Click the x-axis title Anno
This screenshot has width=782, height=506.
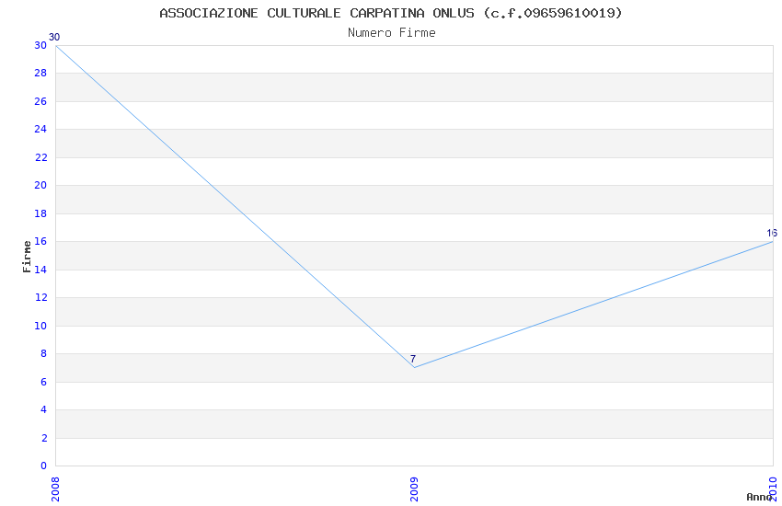[758, 497]
